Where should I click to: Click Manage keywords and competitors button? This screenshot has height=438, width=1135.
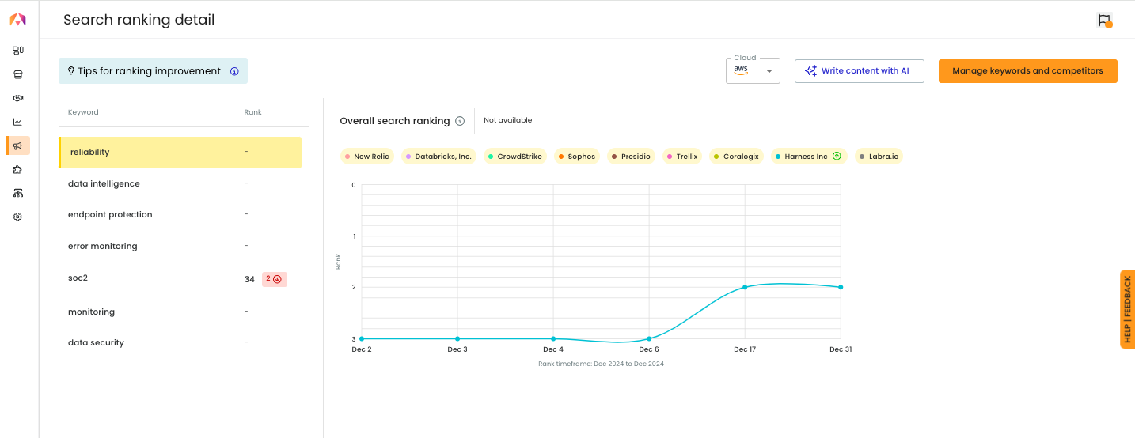[x=1027, y=71]
